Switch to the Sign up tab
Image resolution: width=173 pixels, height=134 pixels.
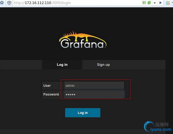pos(104,65)
